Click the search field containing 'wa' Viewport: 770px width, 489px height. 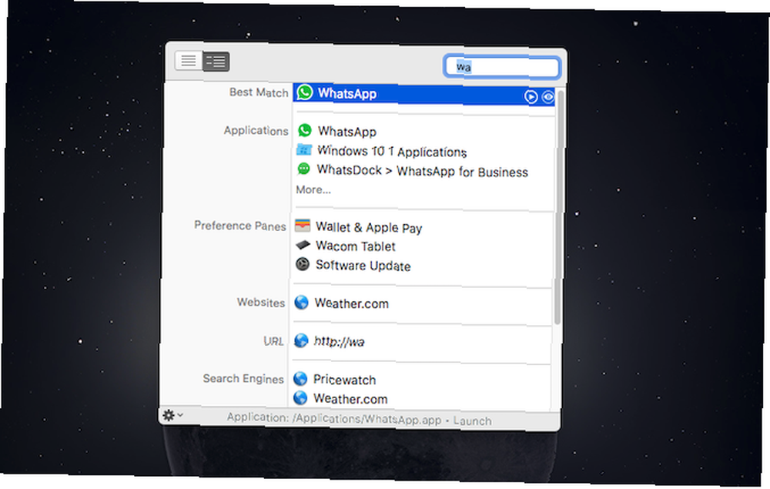(501, 67)
